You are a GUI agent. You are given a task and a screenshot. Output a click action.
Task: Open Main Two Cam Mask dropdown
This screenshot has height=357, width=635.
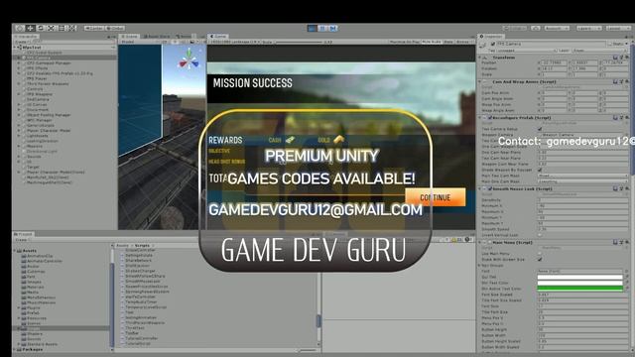point(582,176)
